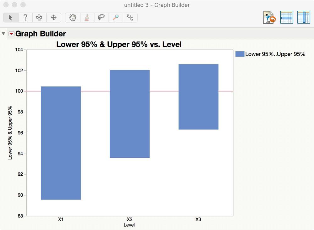
Task: Click the horizontal row table icon
Action: click(x=287, y=17)
